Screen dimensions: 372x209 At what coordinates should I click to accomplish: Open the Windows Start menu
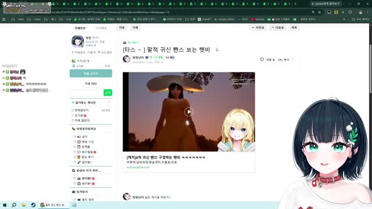pos(5,205)
